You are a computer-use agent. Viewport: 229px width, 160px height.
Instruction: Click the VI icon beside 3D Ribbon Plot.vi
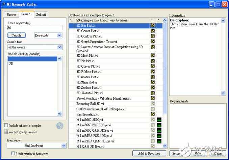[x=153, y=72]
